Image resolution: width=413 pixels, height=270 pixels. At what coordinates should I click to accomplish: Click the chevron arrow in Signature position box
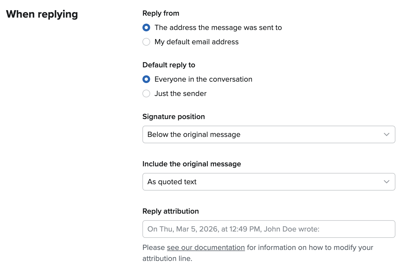386,134
